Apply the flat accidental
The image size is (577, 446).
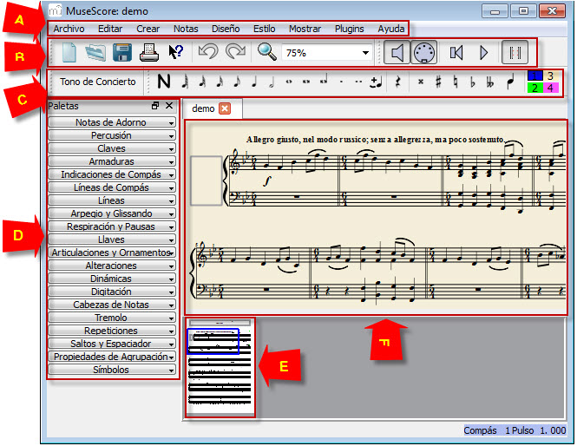[x=473, y=82]
